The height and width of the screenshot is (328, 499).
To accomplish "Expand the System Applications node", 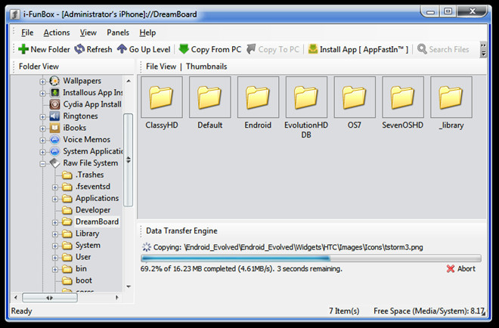I will pos(42,153).
